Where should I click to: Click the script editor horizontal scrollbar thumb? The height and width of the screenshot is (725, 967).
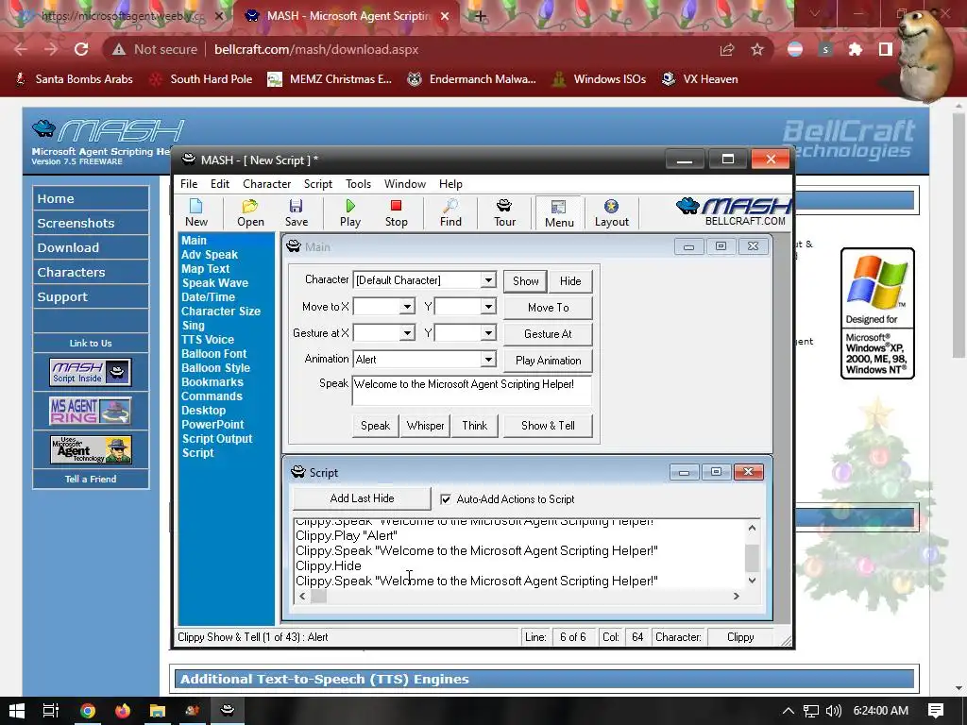tap(318, 597)
